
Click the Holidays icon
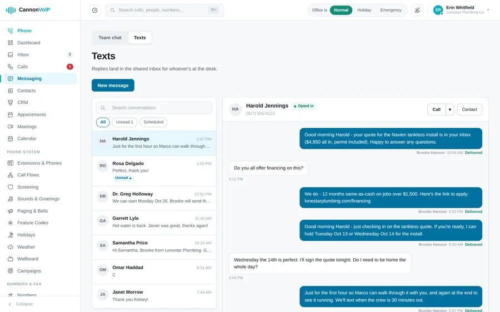coord(11,235)
